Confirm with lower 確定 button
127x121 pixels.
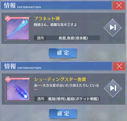point(63,114)
